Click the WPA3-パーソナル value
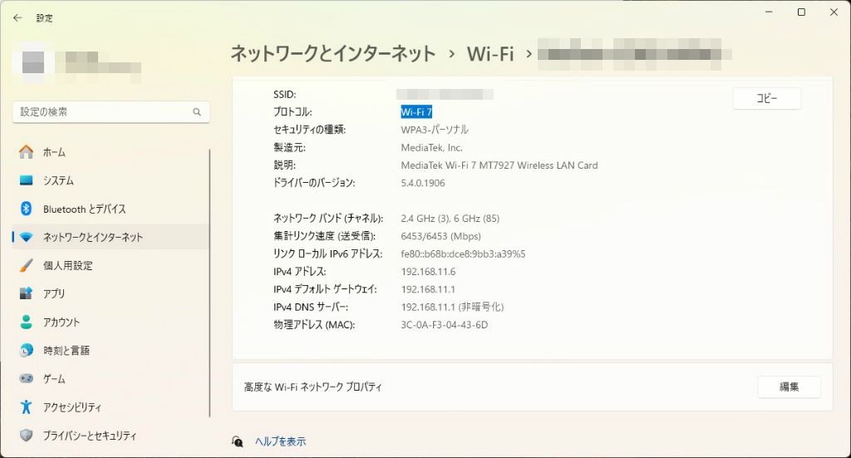 (x=435, y=129)
